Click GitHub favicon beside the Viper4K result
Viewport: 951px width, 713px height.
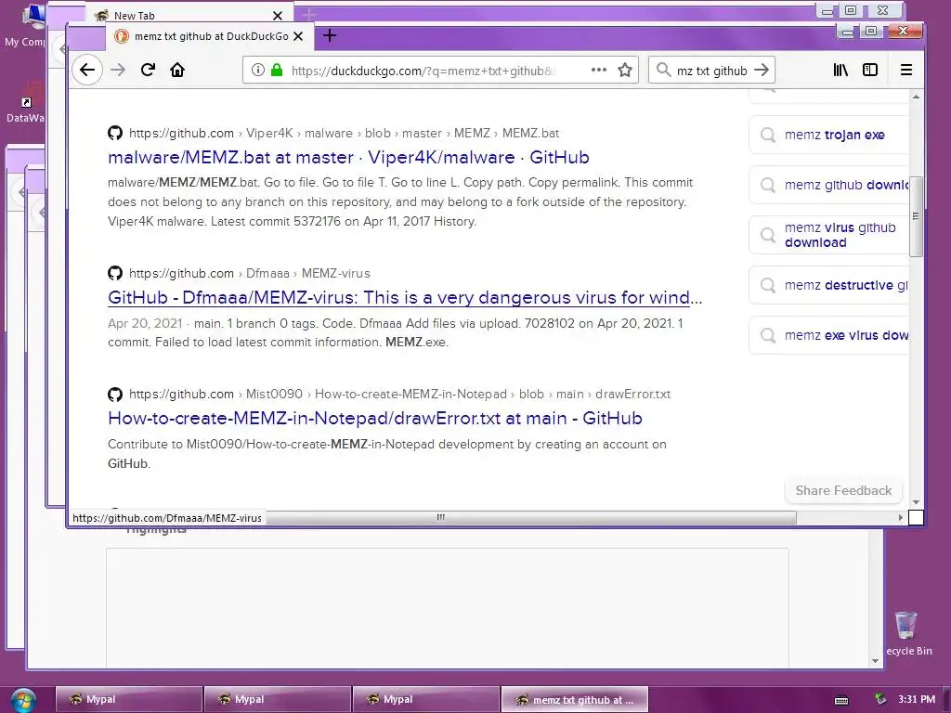coord(115,133)
